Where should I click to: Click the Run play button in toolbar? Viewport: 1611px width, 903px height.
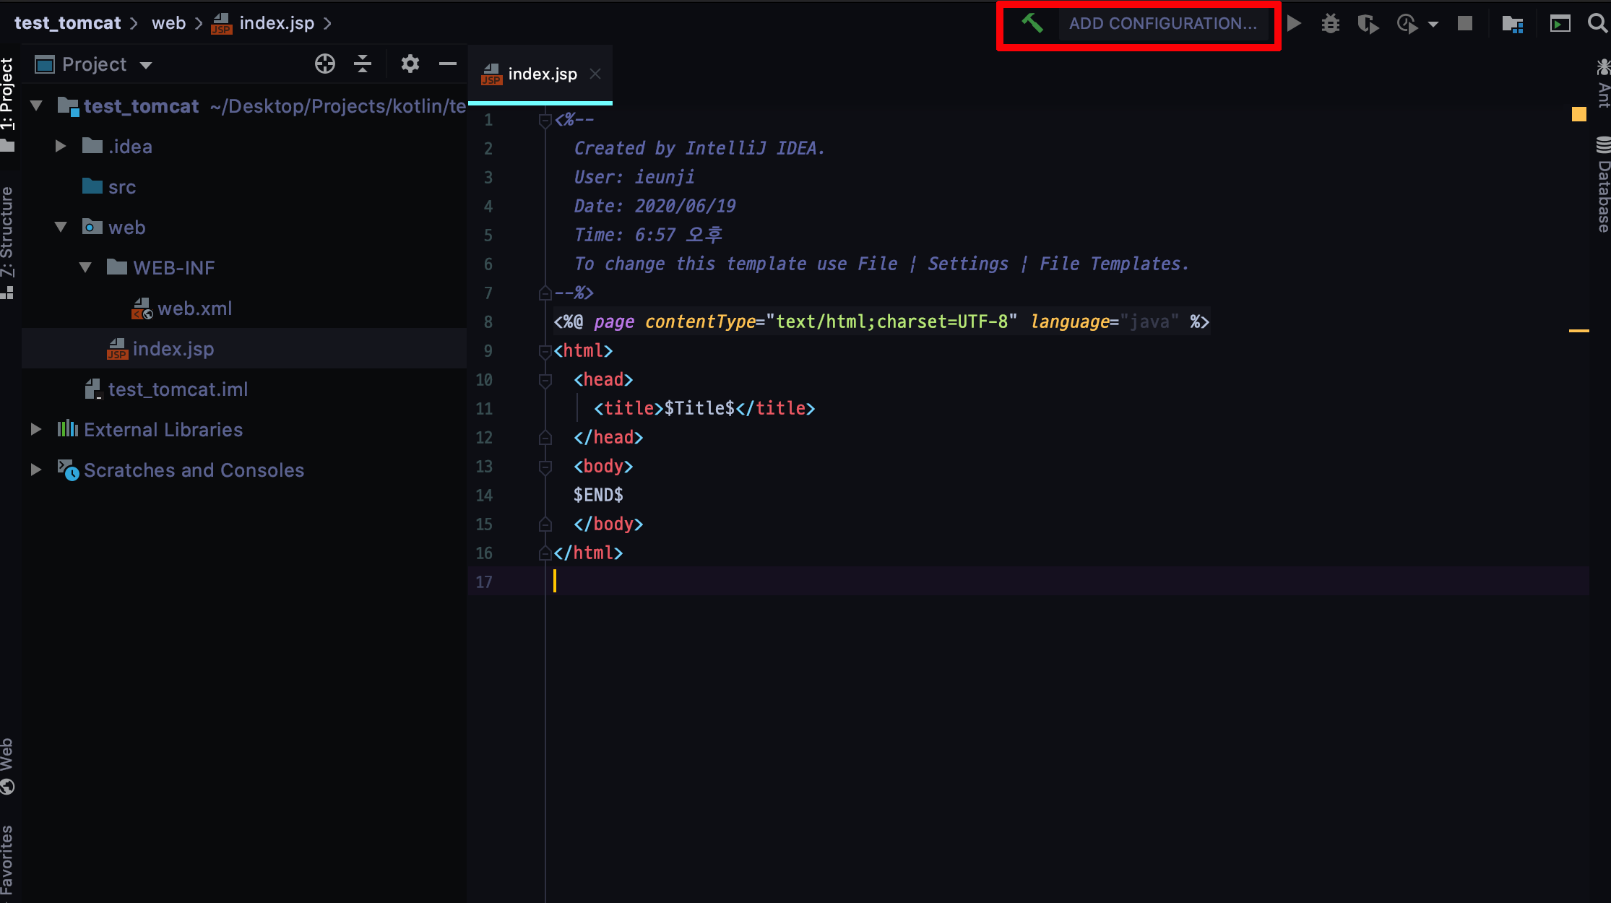[1294, 23]
